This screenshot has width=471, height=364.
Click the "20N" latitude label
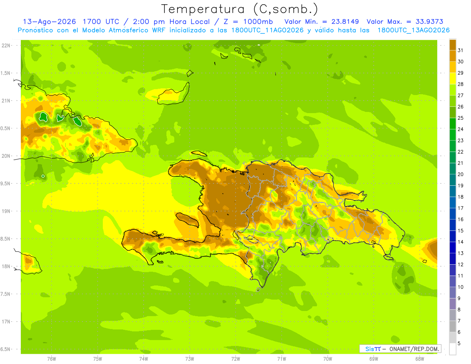click(x=6, y=156)
